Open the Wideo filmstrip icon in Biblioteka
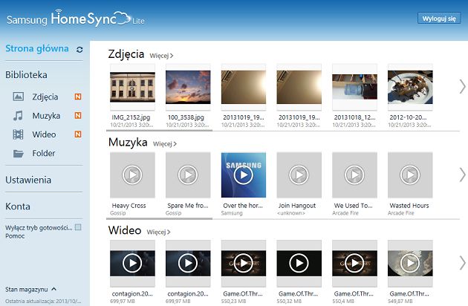The width and height of the screenshot is (468, 306). pos(18,134)
